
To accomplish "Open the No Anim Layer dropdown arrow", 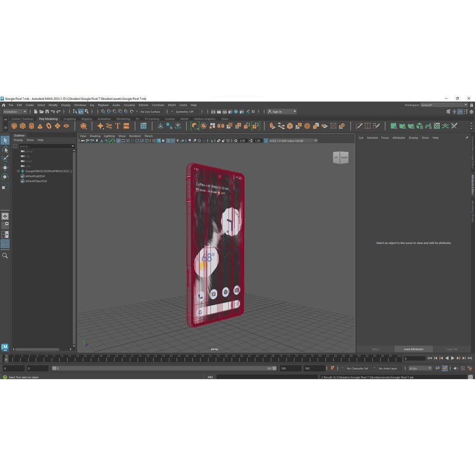I will (375, 368).
